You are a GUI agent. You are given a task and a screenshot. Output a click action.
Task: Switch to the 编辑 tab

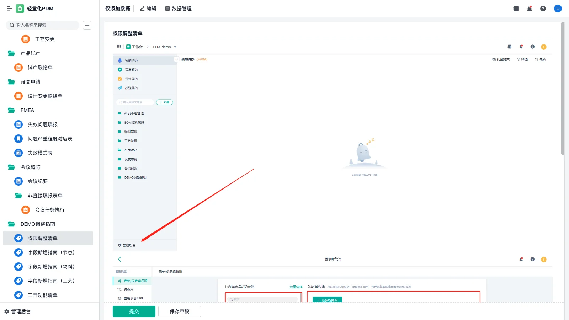[148, 9]
